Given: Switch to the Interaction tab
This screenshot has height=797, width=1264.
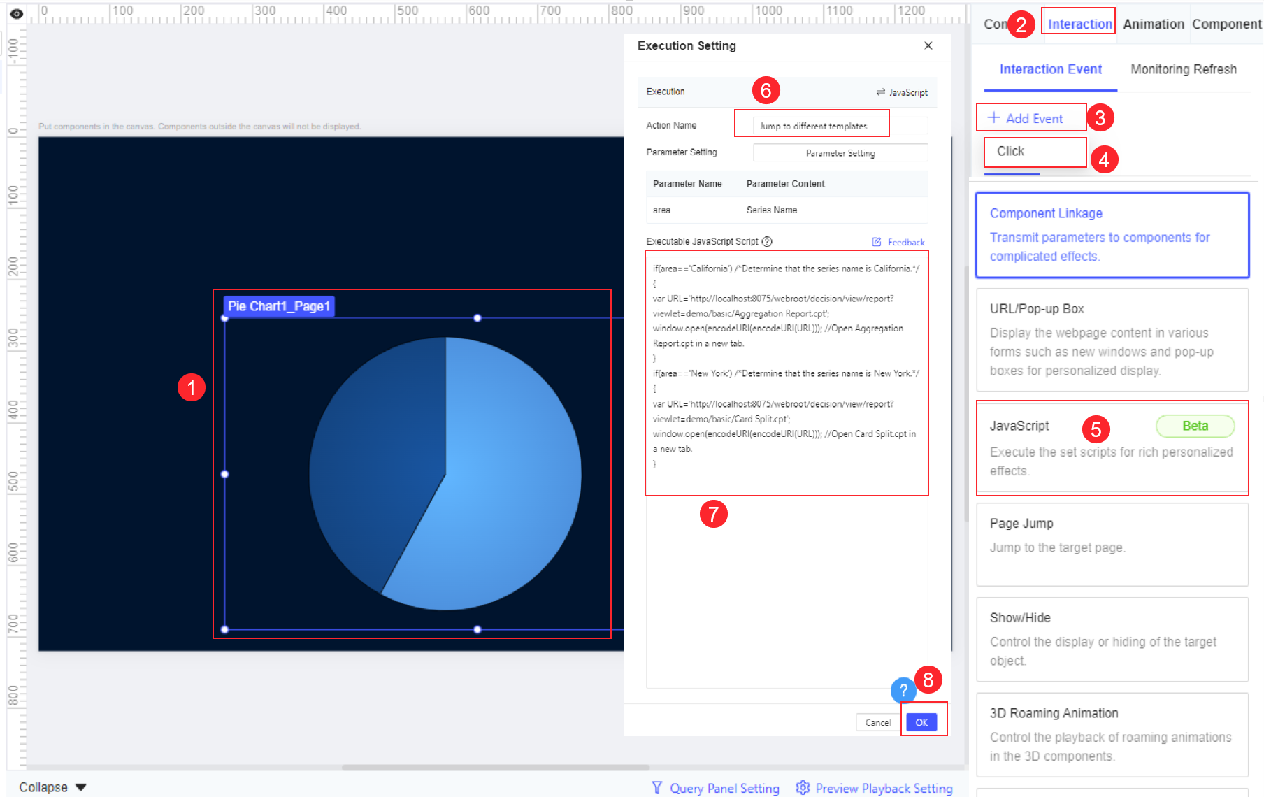Looking at the screenshot, I should (x=1080, y=24).
